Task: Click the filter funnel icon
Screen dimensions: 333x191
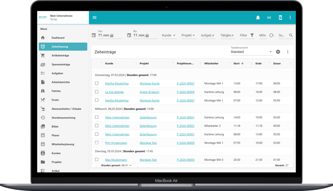Action: [x=252, y=36]
